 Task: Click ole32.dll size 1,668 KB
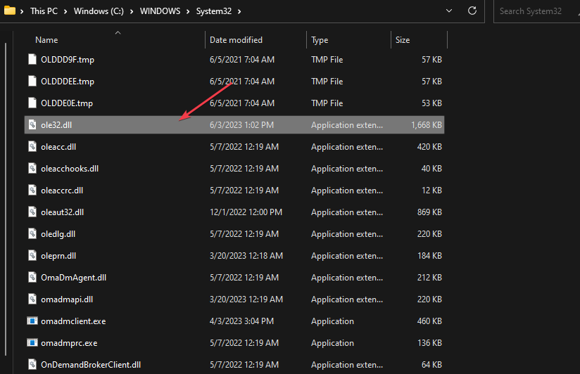(426, 125)
